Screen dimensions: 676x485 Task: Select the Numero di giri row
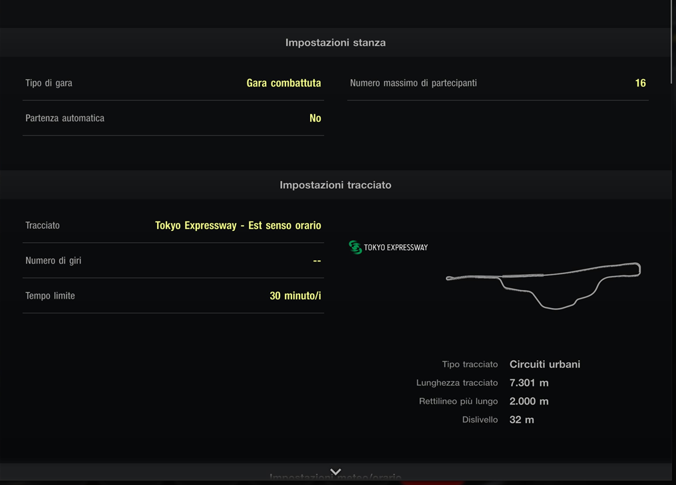coord(173,261)
